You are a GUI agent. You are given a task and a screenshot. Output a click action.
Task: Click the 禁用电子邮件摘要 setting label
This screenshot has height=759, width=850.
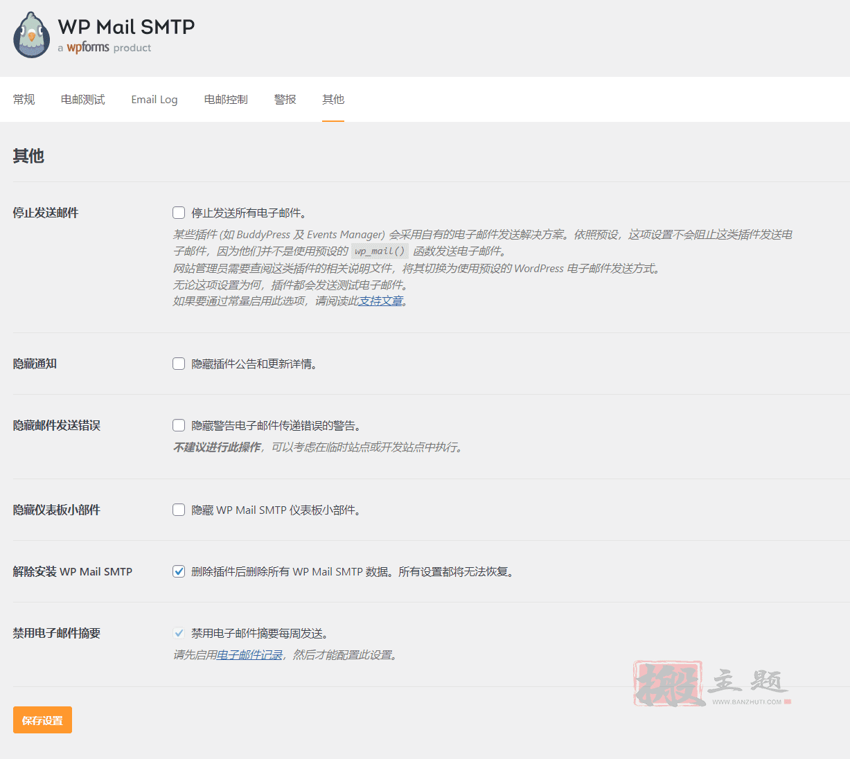point(57,633)
